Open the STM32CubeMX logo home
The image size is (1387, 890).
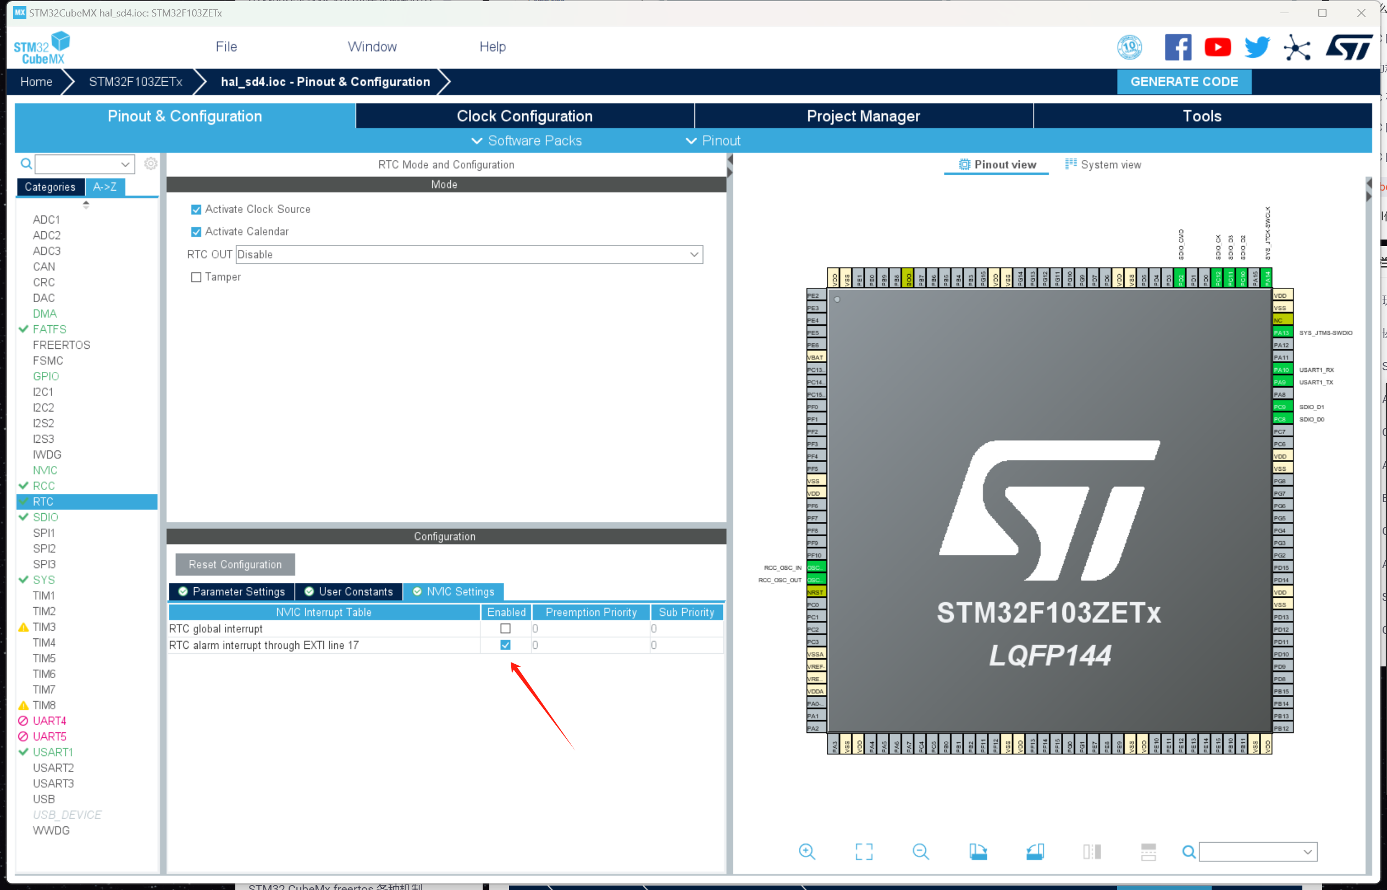(x=42, y=47)
